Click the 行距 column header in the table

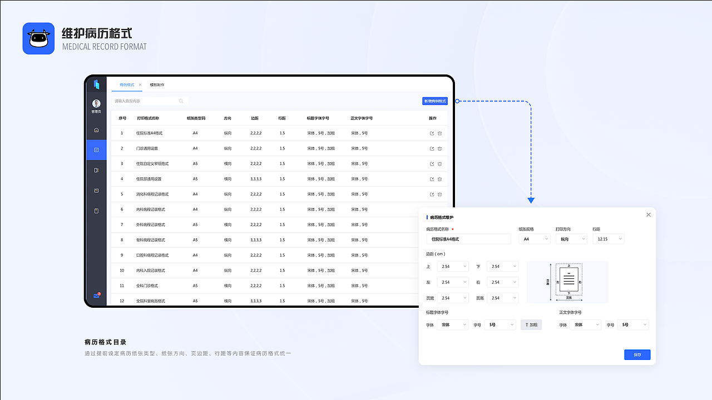(282, 118)
